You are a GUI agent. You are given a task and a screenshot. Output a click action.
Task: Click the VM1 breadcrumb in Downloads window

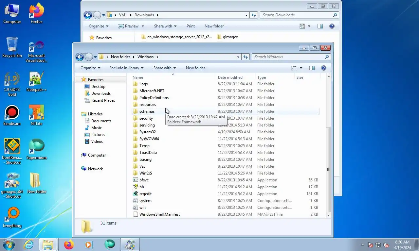pos(123,15)
